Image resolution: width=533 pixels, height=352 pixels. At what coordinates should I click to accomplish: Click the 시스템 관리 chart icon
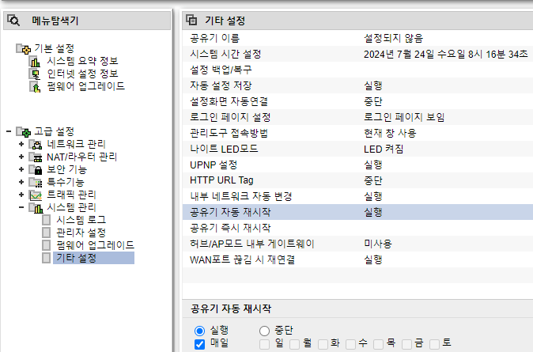(36, 208)
